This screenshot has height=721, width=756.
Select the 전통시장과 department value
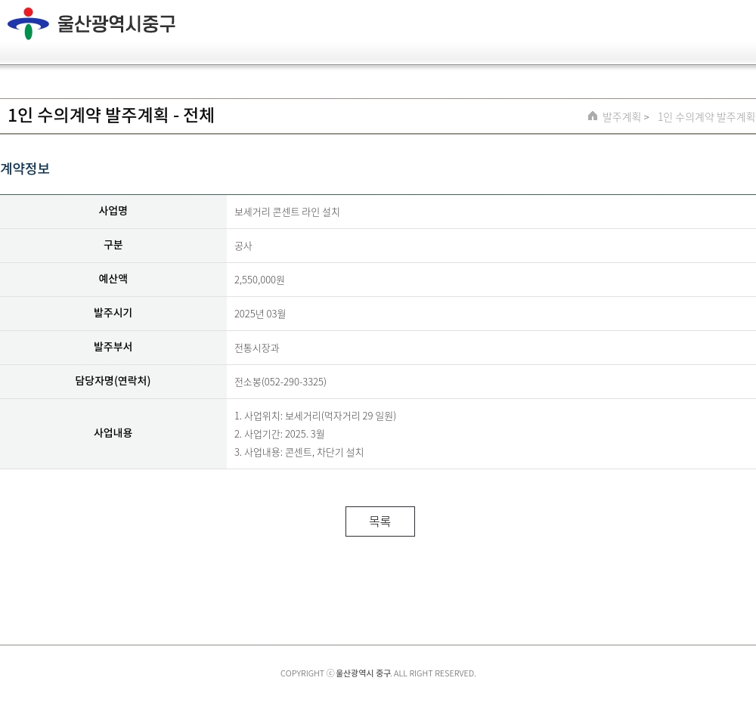[256, 348]
